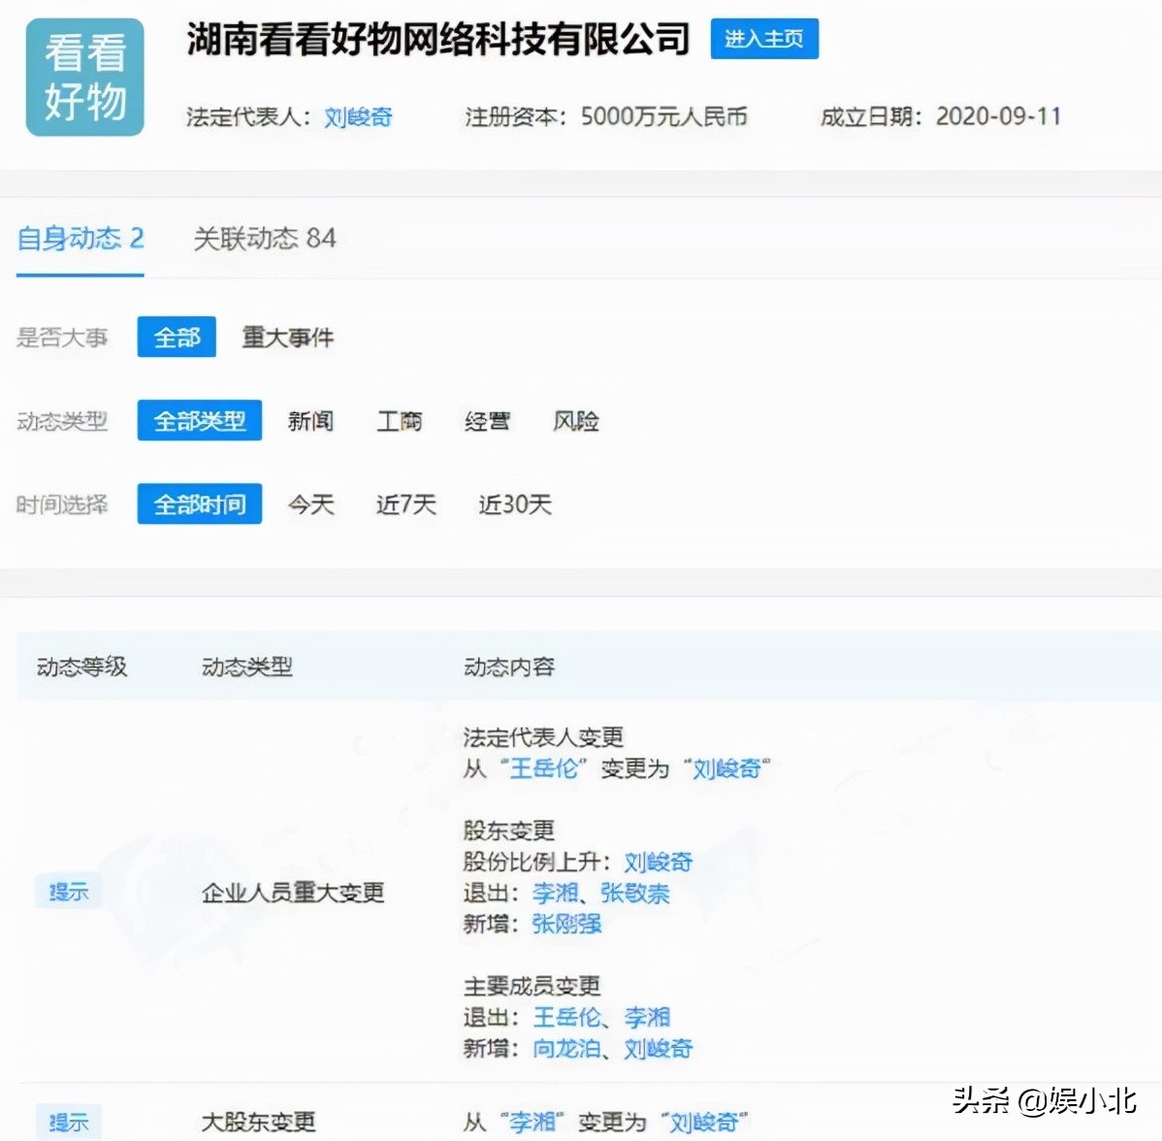Open 张敬泰 shareholder link
The width and height of the screenshot is (1162, 1141).
635,893
